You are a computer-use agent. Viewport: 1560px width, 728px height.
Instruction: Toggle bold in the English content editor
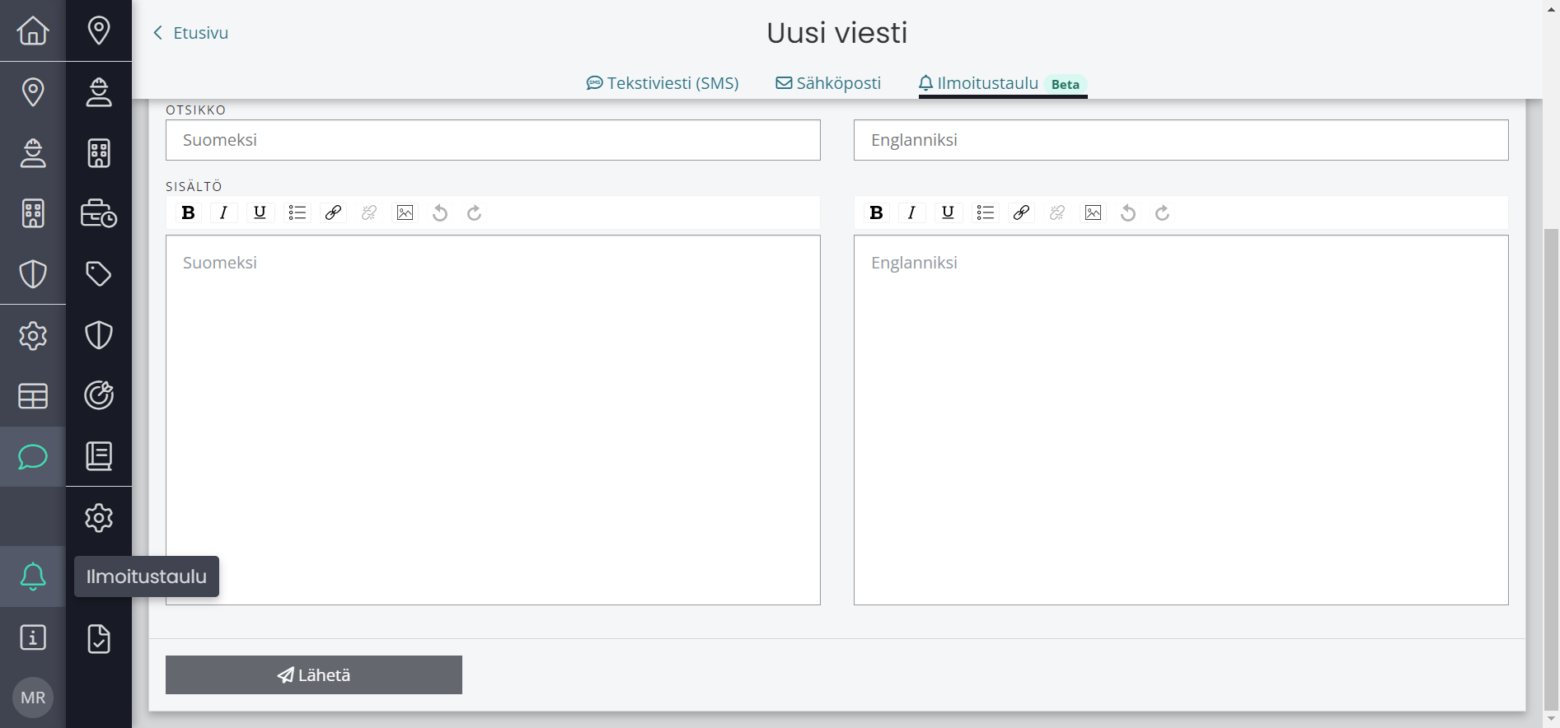tap(876, 213)
